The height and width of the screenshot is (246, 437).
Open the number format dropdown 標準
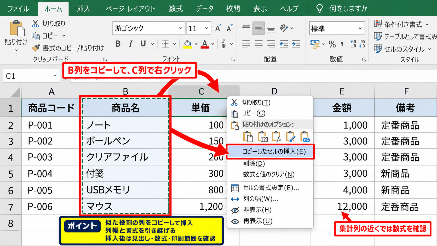click(360, 28)
